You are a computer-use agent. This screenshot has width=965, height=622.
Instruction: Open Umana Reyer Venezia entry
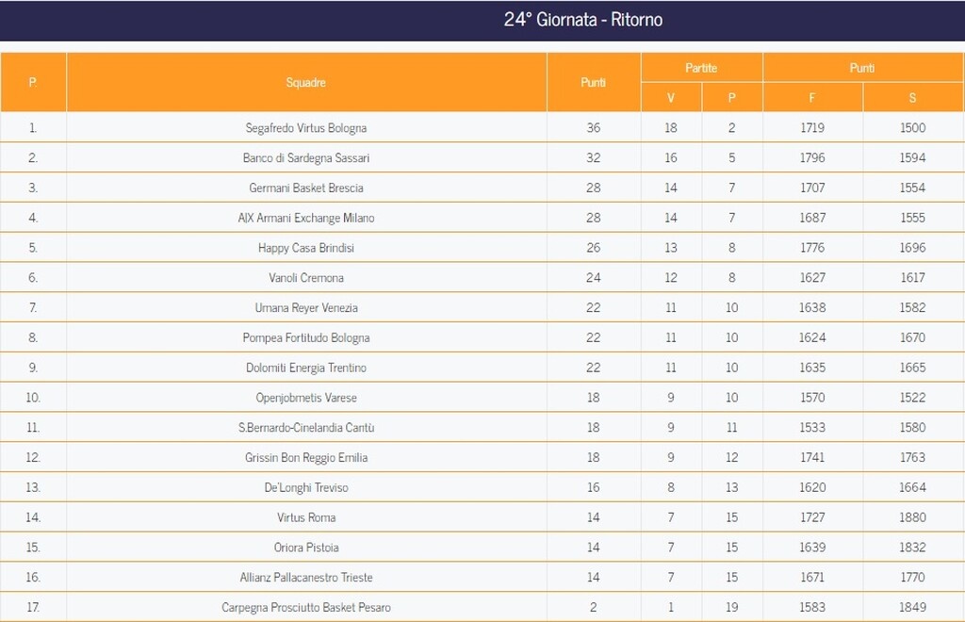pos(306,308)
